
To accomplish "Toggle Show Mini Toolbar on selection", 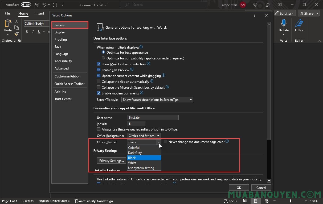I will coord(99,64).
